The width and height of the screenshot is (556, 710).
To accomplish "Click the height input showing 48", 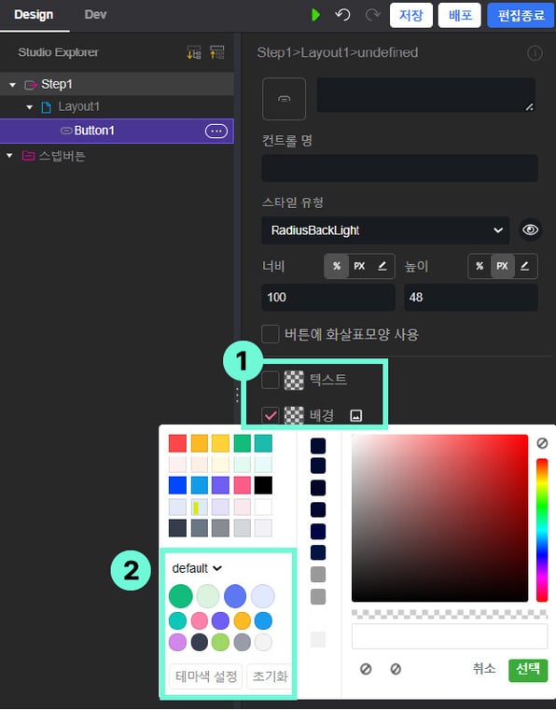I will 471,298.
